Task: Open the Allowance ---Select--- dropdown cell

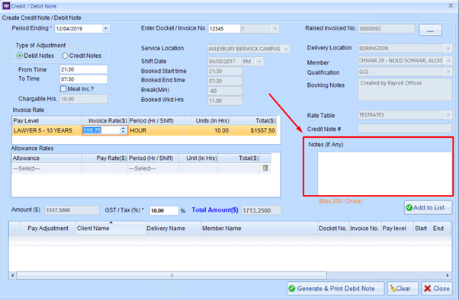Action: [47, 168]
